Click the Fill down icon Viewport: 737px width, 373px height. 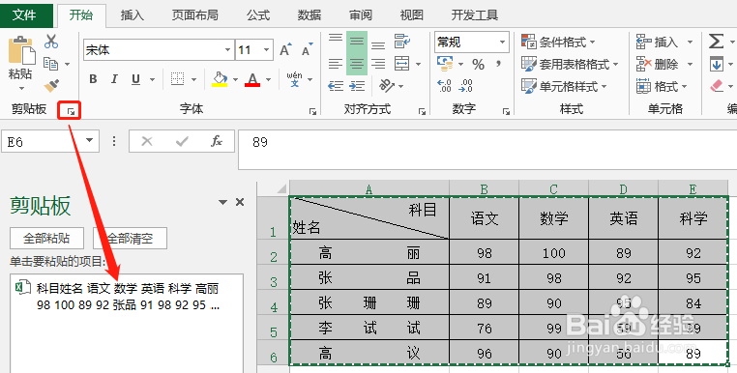(x=717, y=64)
